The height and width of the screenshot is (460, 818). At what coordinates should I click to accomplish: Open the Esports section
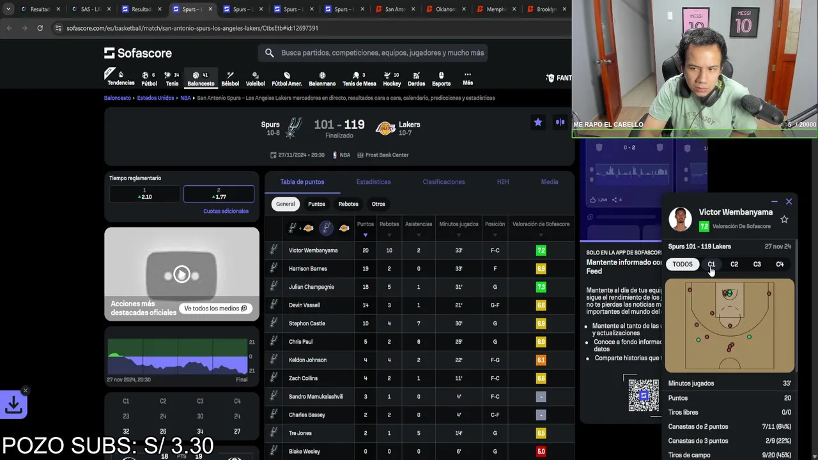point(441,79)
